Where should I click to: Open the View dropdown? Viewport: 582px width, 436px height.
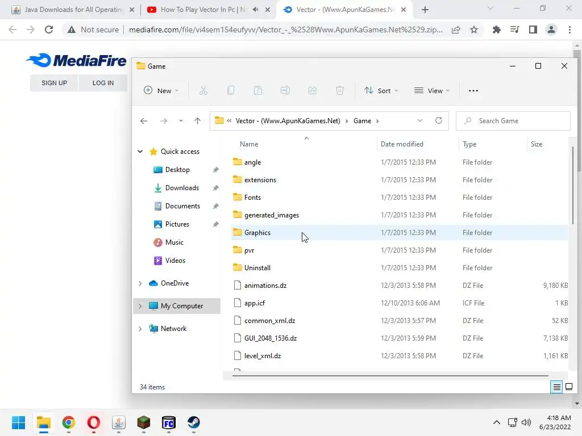click(x=432, y=90)
